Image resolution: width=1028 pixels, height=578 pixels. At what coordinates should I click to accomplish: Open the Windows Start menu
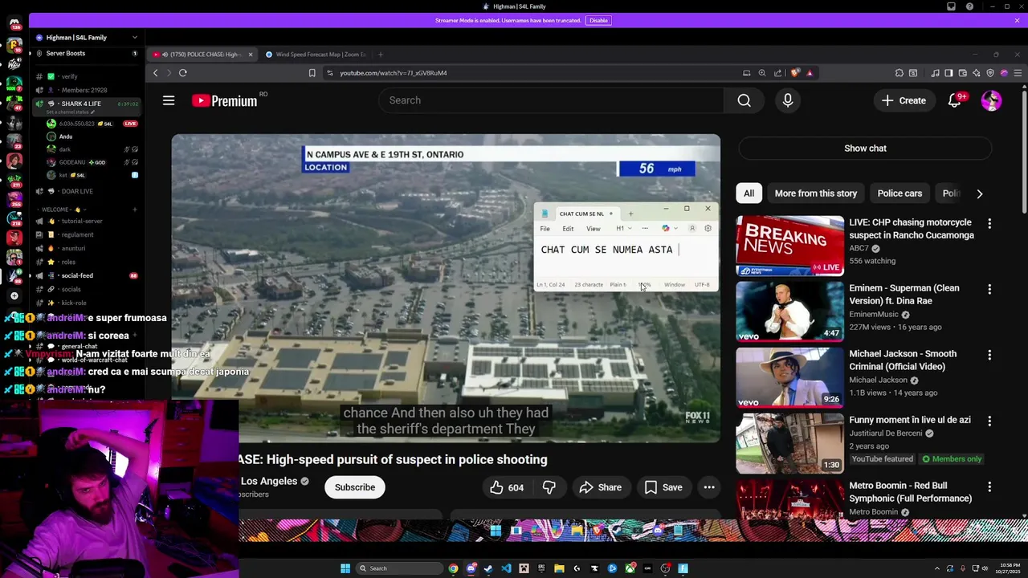(x=345, y=568)
